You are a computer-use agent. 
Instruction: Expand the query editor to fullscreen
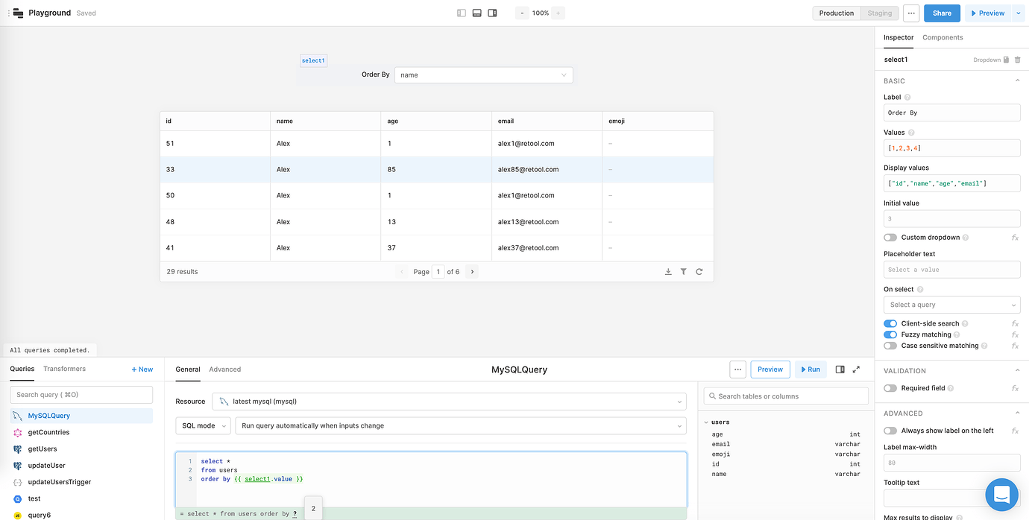click(x=856, y=369)
